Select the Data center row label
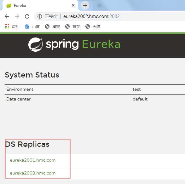Image resolution: width=185 pixels, height=184 pixels. tap(19, 99)
